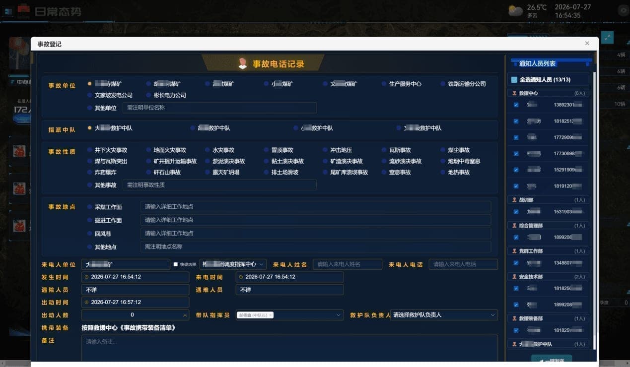Click the person icon beside 救援中心

514,93
